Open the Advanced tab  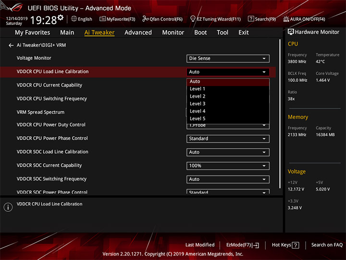pos(138,33)
